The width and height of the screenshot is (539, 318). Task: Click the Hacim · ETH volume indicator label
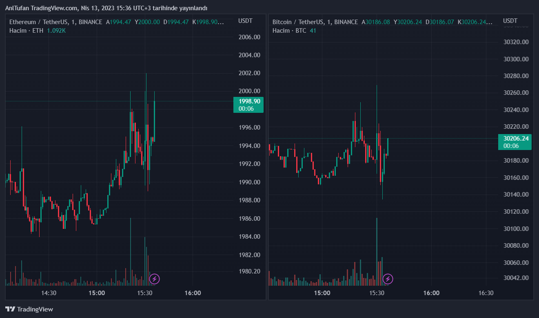[x=26, y=31]
